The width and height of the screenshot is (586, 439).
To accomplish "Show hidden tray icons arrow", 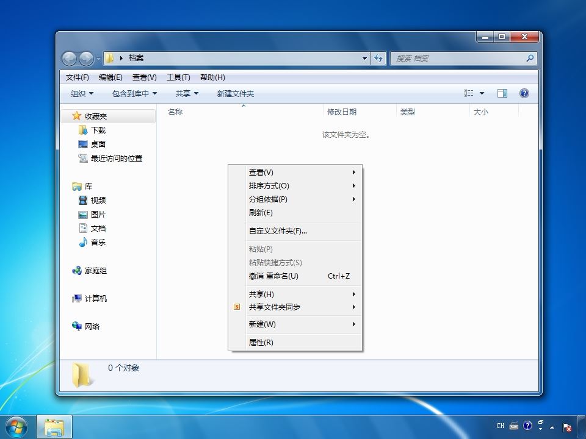I will coord(552,427).
